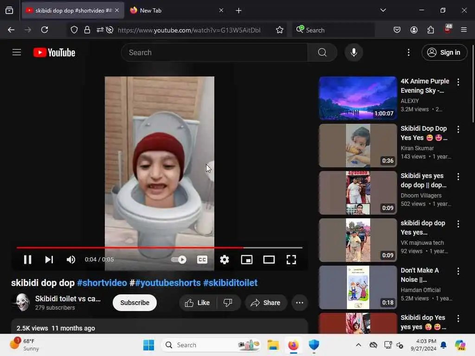Open the 4K Anime Purple Evening Sky thumbnail
Screen dimensions: 475x356
tap(358, 98)
